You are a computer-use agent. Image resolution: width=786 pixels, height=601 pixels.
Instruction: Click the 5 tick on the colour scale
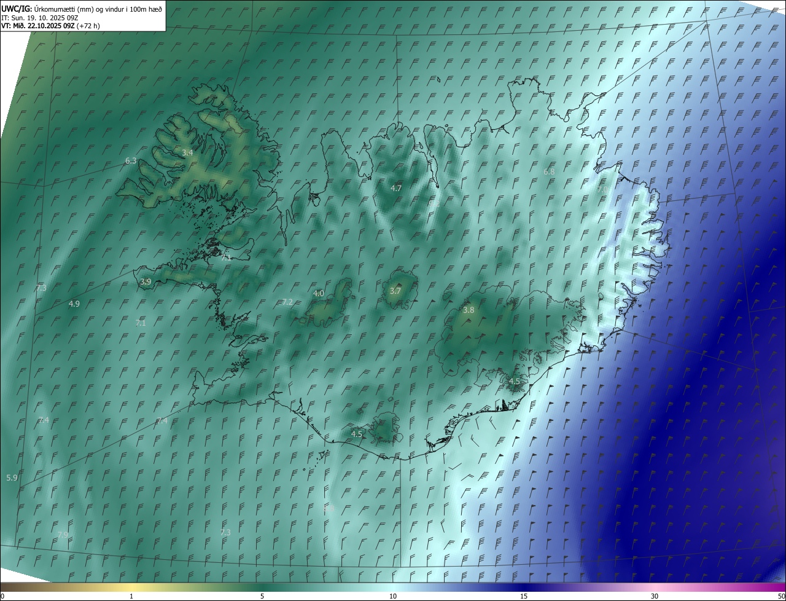pos(262,596)
